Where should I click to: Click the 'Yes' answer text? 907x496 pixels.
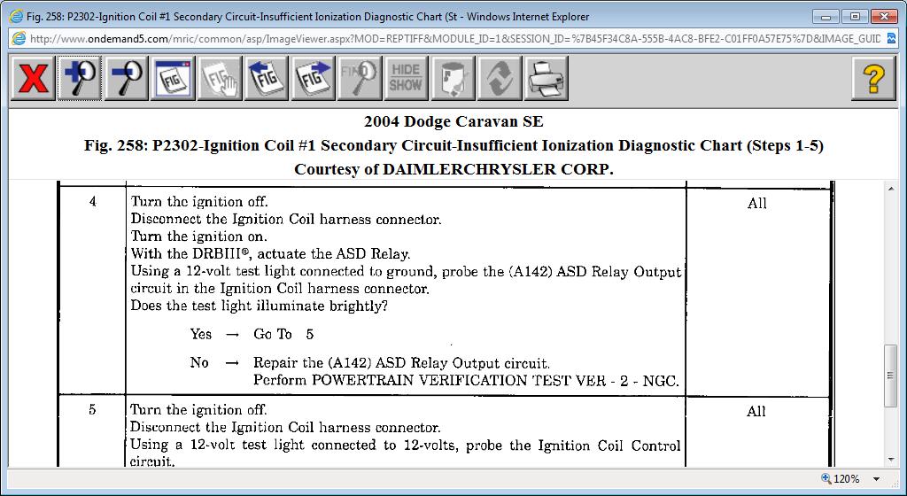tap(201, 334)
